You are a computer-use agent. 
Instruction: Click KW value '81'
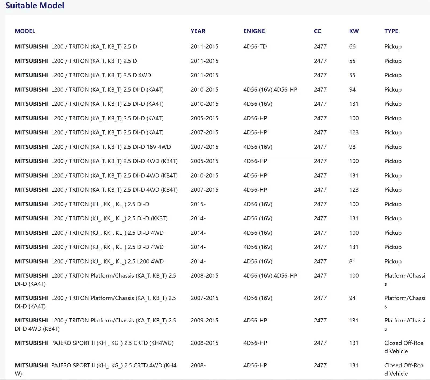(x=352, y=261)
